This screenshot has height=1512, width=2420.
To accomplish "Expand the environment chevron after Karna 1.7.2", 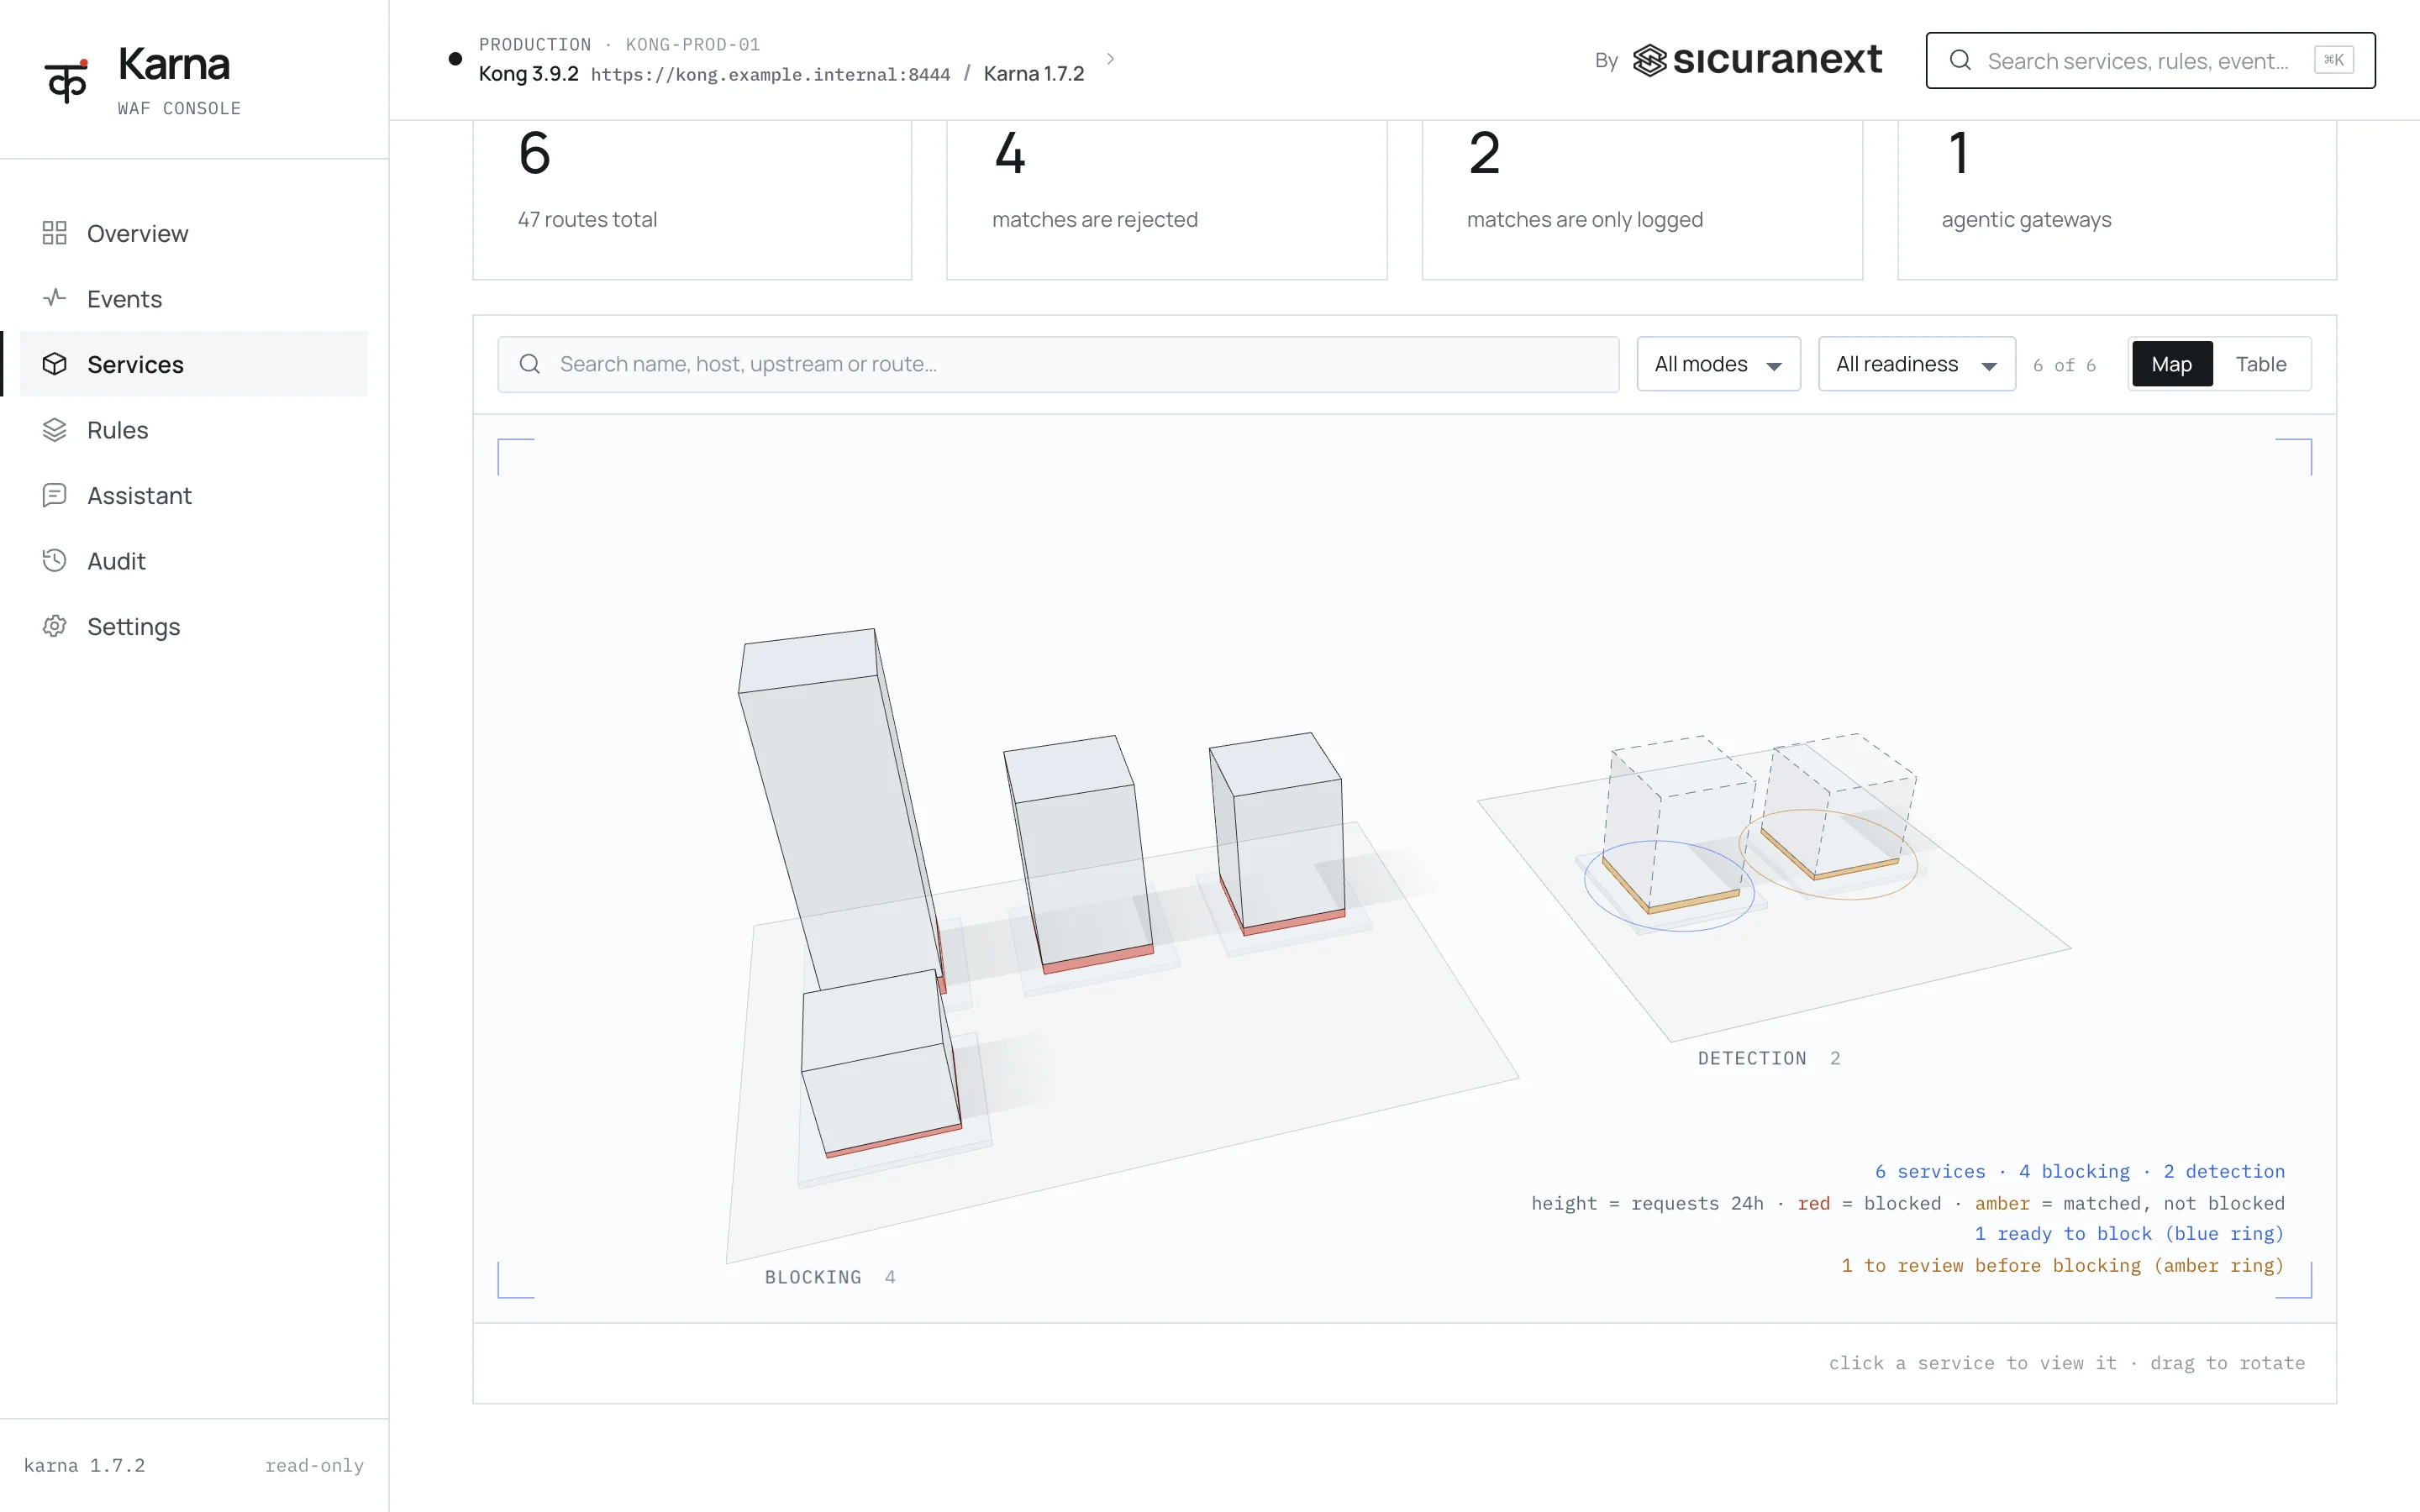I will point(1110,59).
